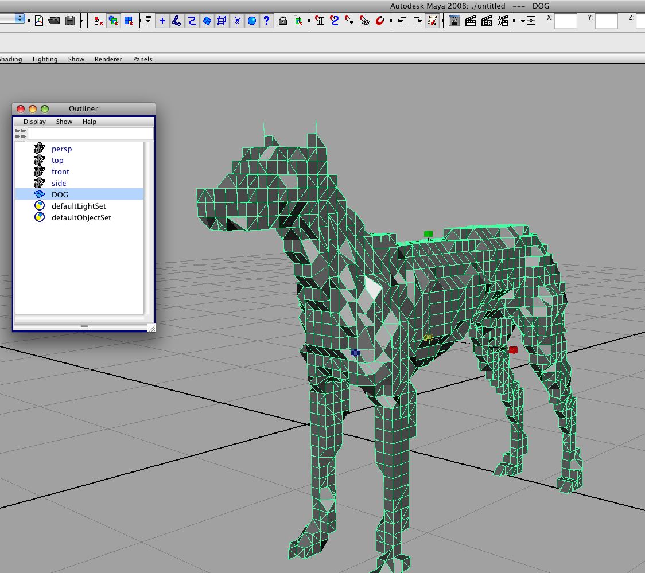Collapse the history buttons group divider
This screenshot has height=573, width=645.
[x=391, y=21]
